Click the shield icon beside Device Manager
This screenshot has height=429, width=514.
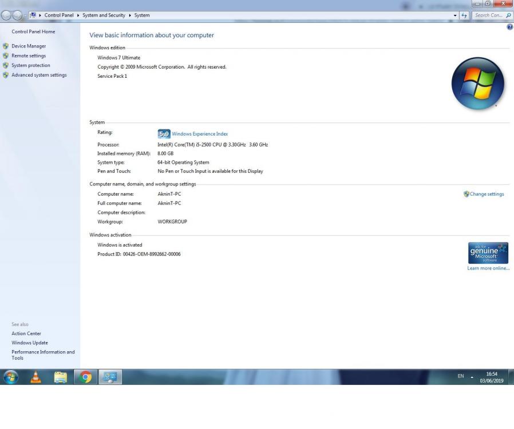[6, 46]
